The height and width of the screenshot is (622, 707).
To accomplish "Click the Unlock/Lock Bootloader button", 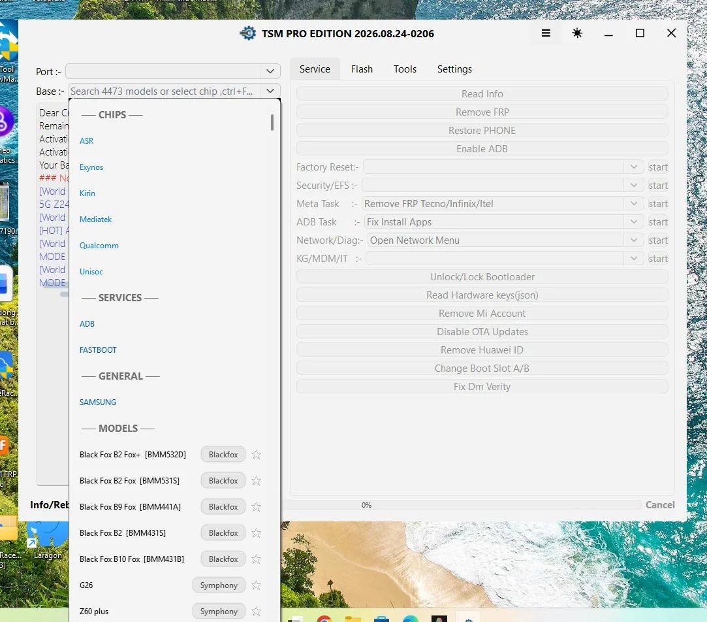I will pos(482,276).
